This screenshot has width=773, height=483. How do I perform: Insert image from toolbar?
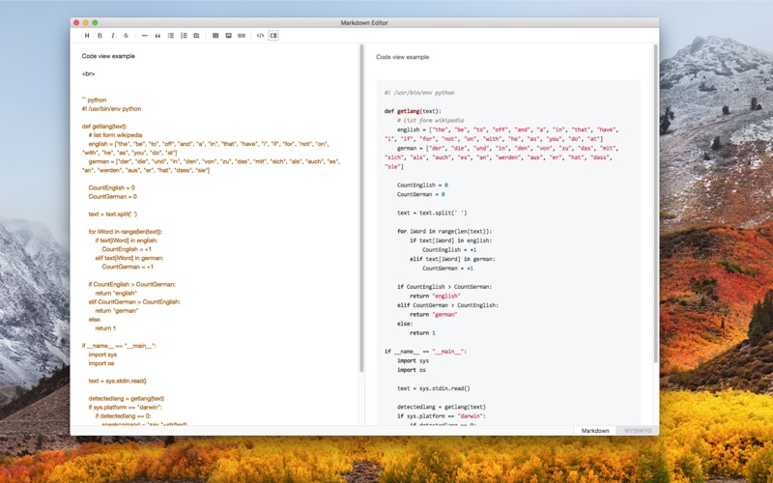coord(228,36)
